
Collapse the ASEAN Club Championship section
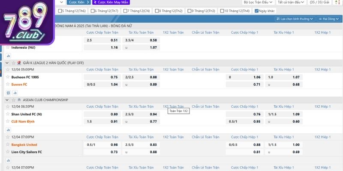pos(7,100)
